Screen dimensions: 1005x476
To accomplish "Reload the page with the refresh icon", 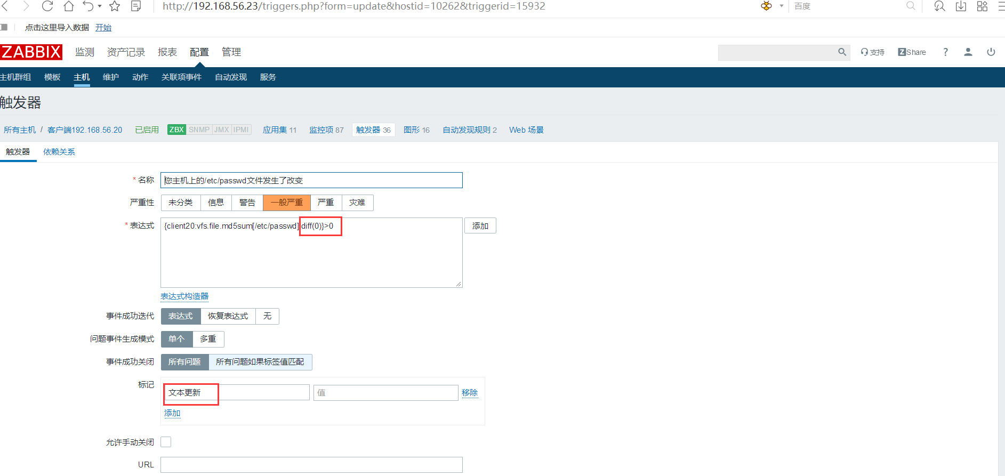I will coord(47,6).
